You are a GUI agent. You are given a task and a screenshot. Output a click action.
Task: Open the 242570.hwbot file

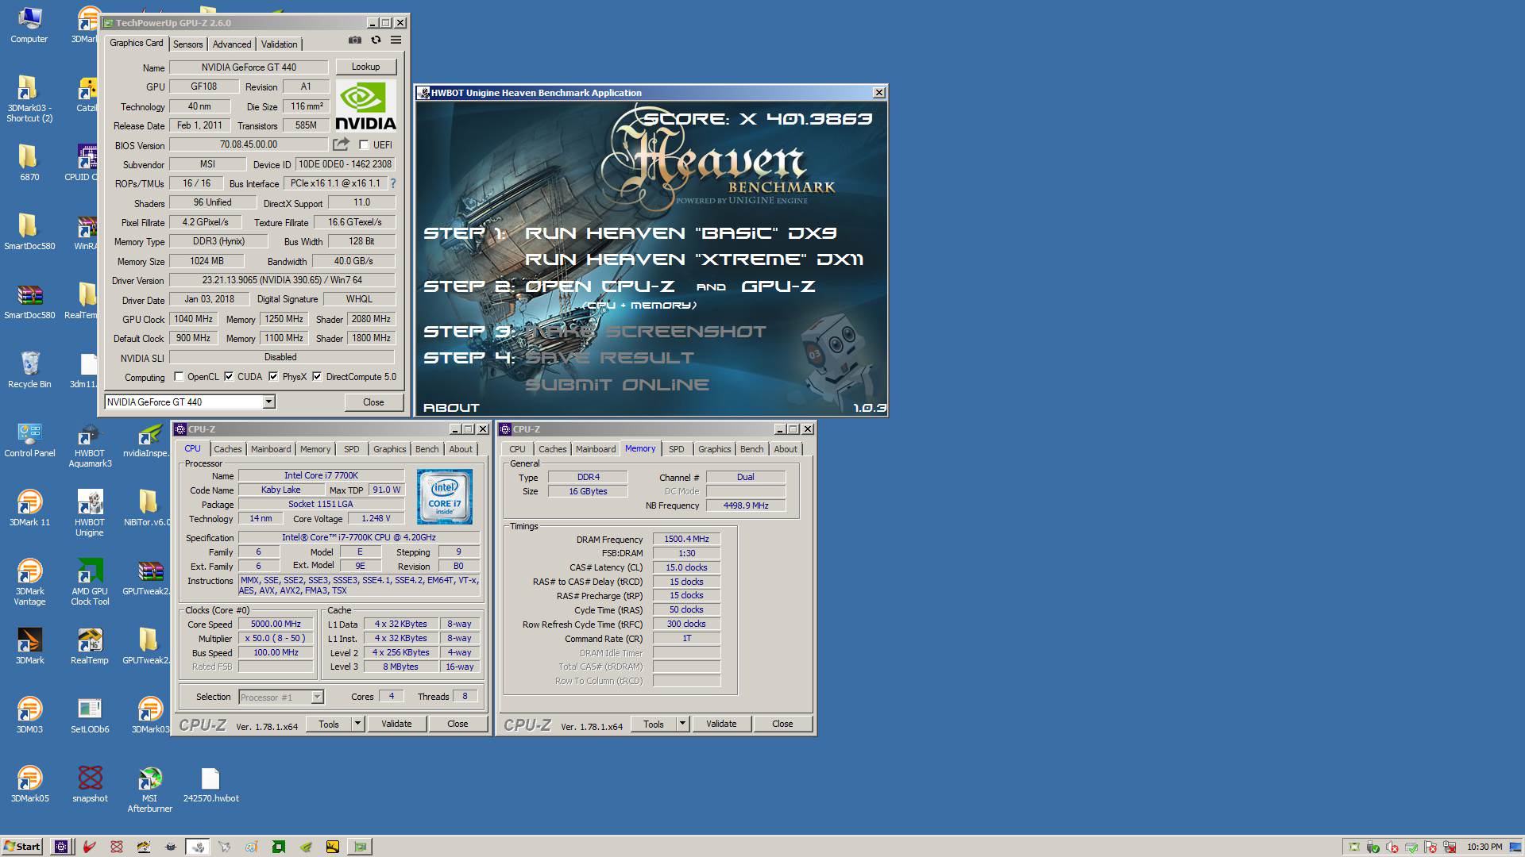210,785
